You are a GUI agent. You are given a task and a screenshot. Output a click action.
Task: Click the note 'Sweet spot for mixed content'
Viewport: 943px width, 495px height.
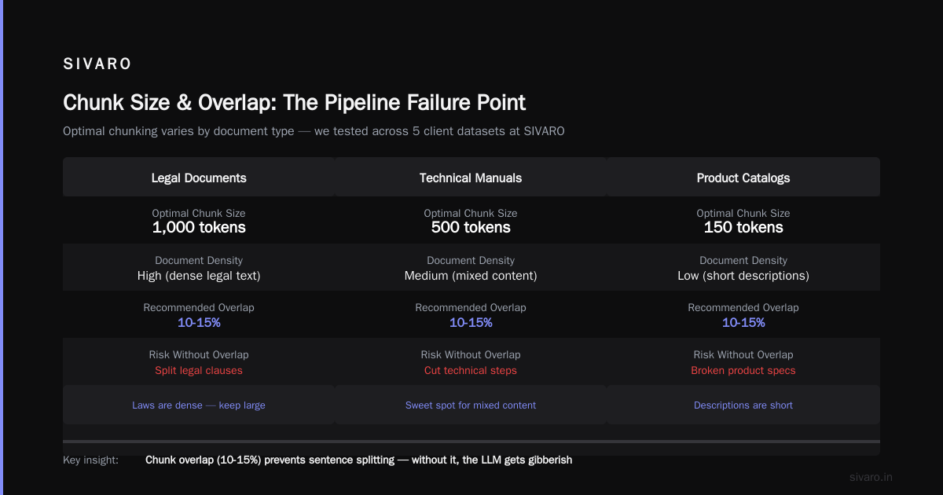[471, 405]
